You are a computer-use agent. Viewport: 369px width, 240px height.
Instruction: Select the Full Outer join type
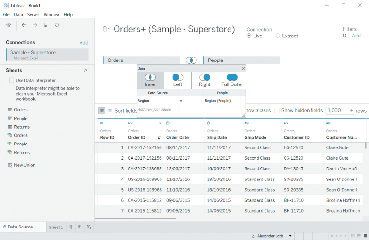tap(232, 80)
